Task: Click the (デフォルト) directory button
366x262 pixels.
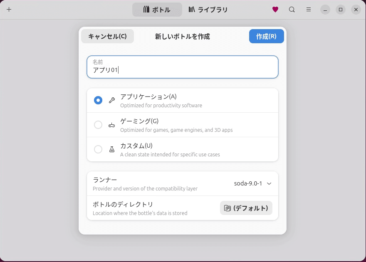Action: pyautogui.click(x=246, y=208)
